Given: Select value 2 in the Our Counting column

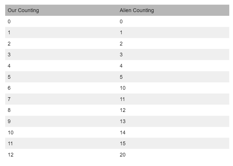Looking at the screenshot, I should 9,44.
